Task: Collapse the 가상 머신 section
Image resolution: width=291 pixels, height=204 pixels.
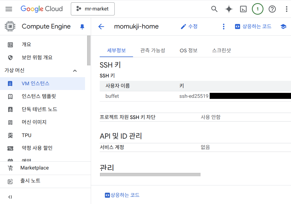Action: (75, 71)
